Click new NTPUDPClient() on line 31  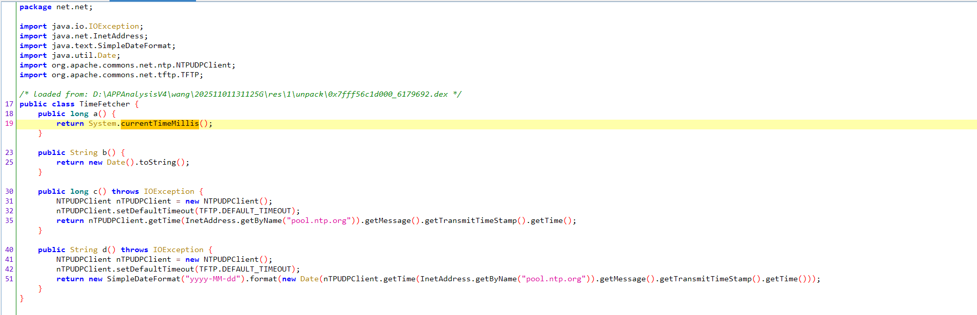coord(227,201)
